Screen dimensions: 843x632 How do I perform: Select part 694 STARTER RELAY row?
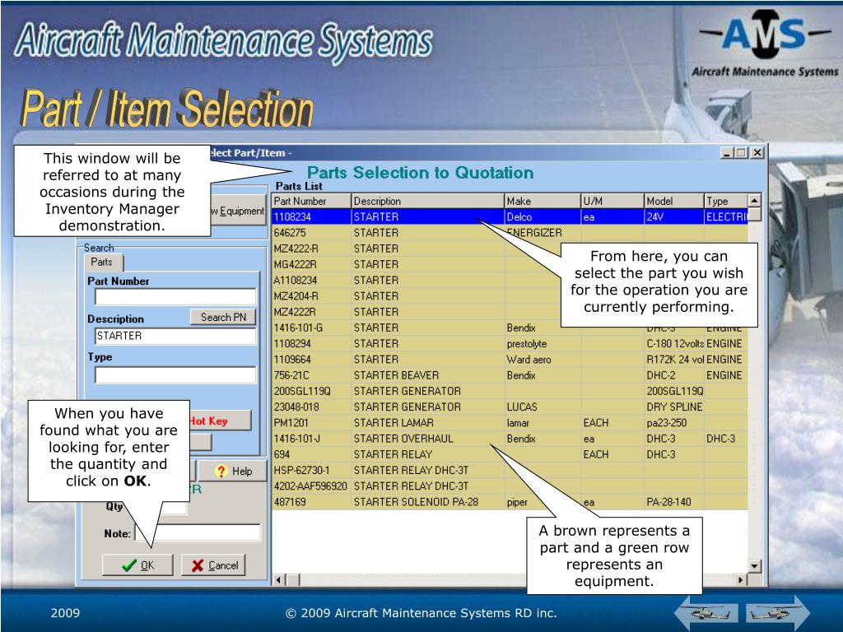510,454
